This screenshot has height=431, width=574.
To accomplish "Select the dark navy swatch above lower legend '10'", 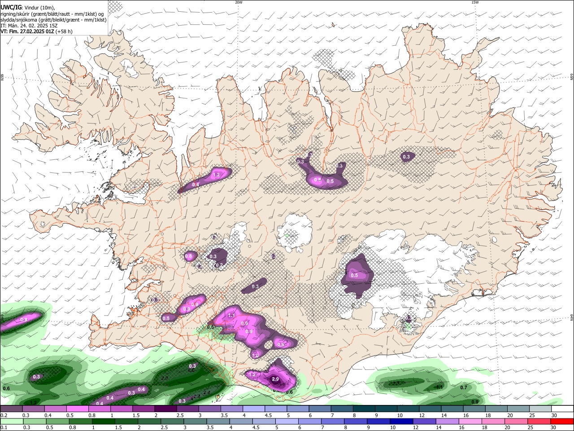I will 400,421.
